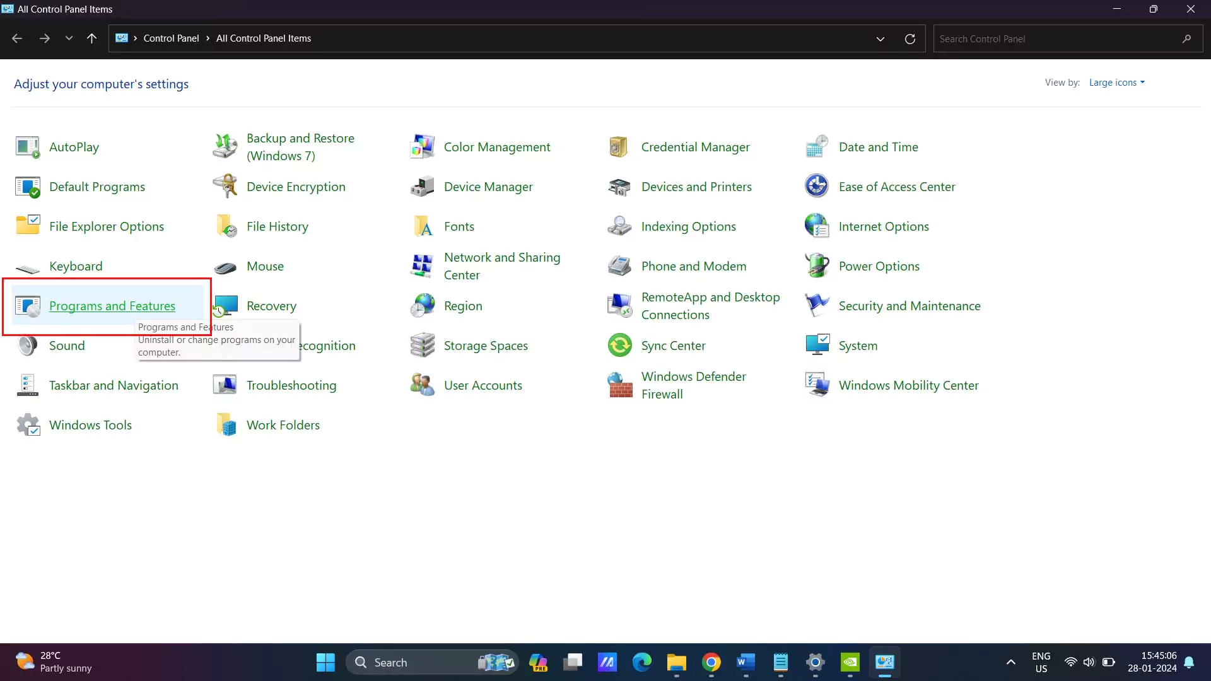This screenshot has height=681, width=1211.
Task: Open the Storage Spaces icon
Action: tap(422, 346)
